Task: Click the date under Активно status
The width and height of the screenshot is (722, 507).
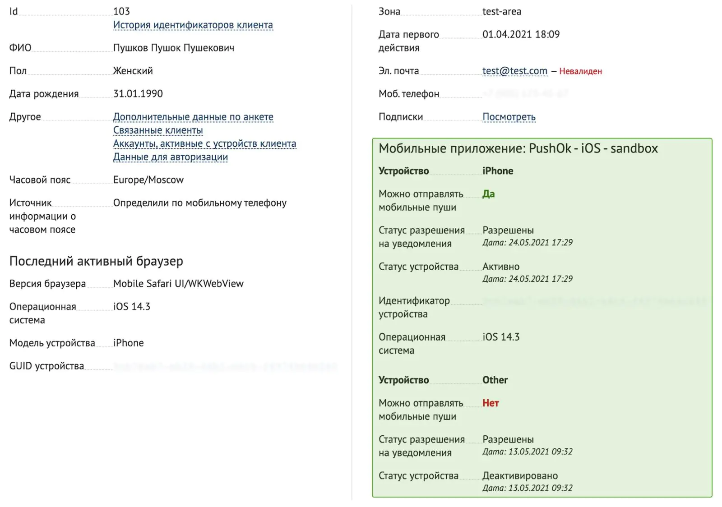Action: pyautogui.click(x=528, y=279)
